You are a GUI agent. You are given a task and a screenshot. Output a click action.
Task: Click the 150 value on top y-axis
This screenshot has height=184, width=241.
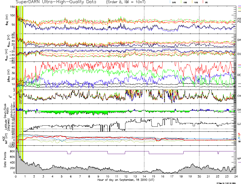12,7
